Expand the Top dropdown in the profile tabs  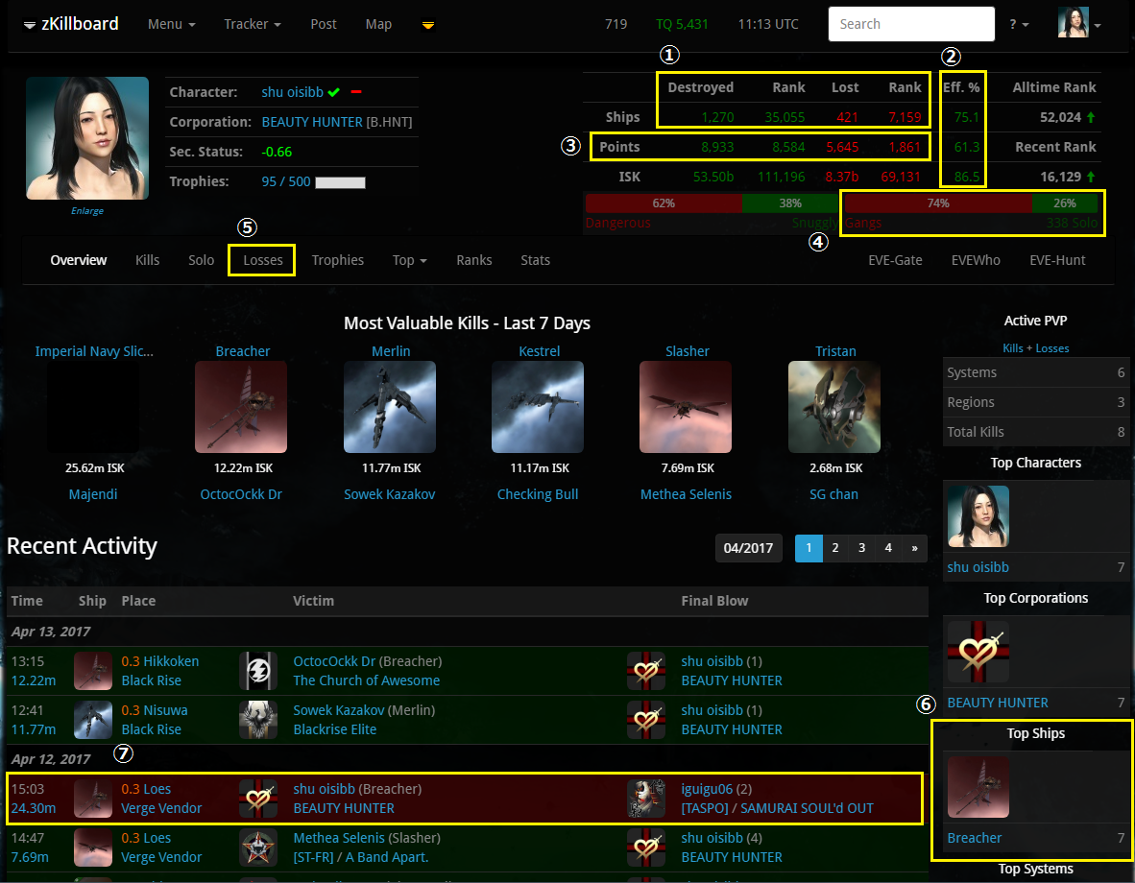pyautogui.click(x=409, y=260)
